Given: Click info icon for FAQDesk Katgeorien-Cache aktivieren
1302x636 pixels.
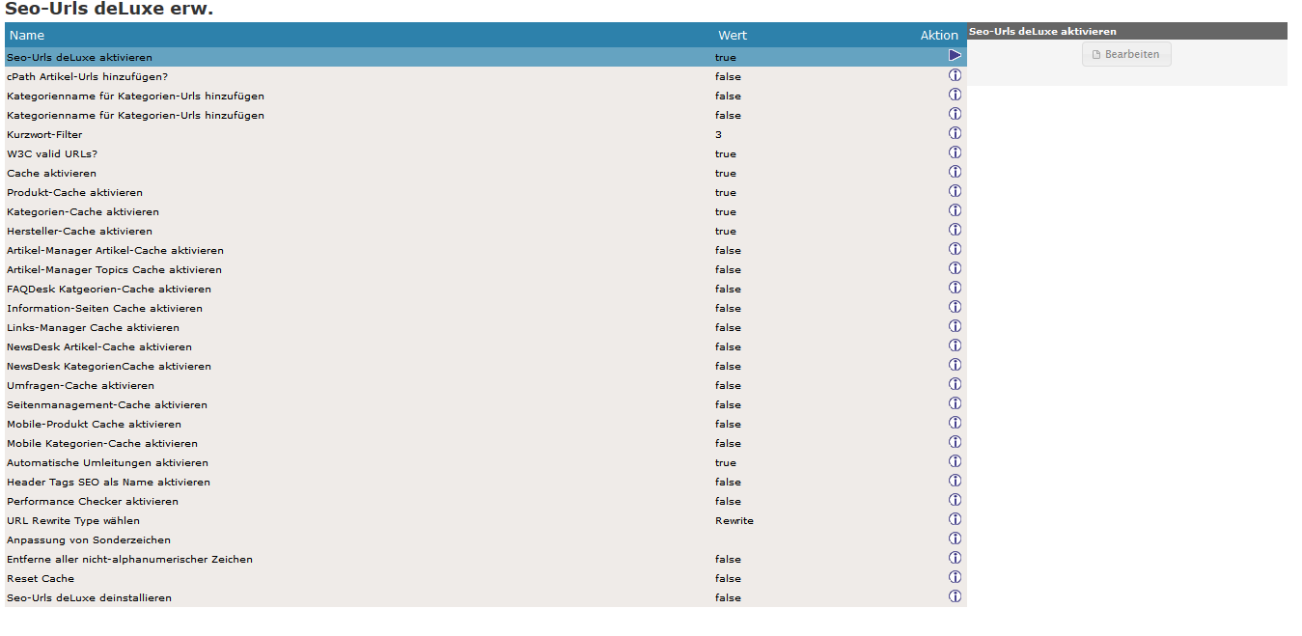Looking at the screenshot, I should (955, 288).
